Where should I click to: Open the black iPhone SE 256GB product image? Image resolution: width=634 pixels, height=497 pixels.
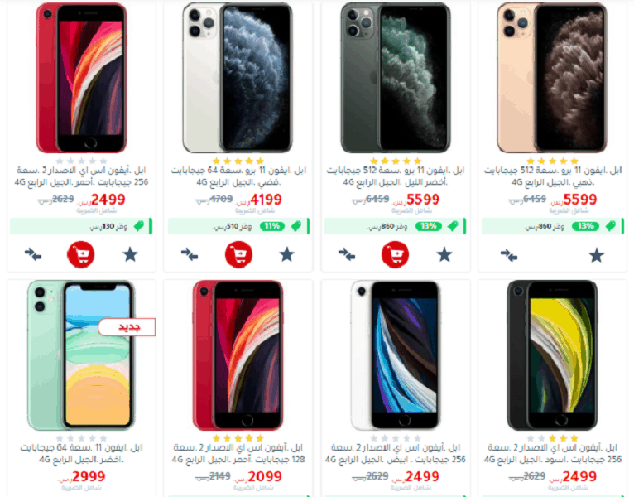[x=552, y=355]
